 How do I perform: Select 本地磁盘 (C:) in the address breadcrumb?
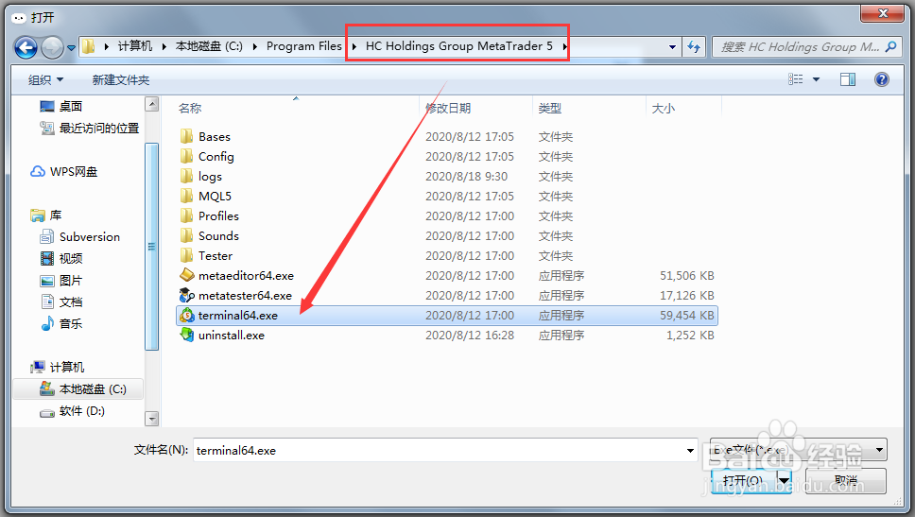[209, 46]
